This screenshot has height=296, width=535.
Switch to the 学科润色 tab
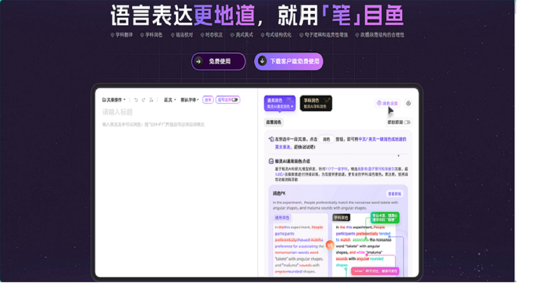pyautogui.click(x=316, y=103)
